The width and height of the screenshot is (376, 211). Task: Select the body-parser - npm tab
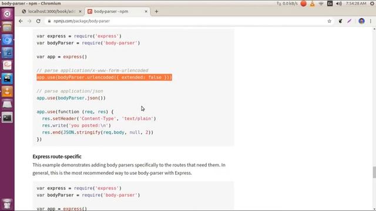click(x=117, y=11)
